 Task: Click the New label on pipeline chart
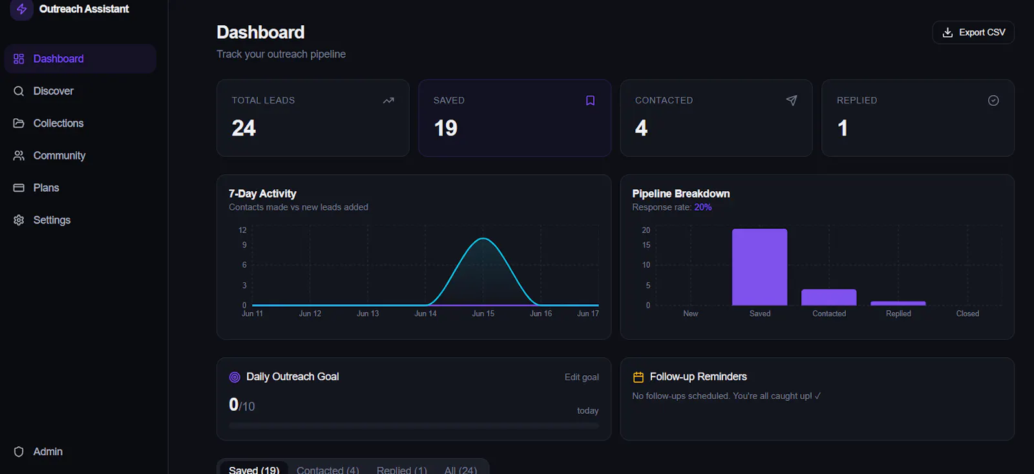tap(691, 314)
